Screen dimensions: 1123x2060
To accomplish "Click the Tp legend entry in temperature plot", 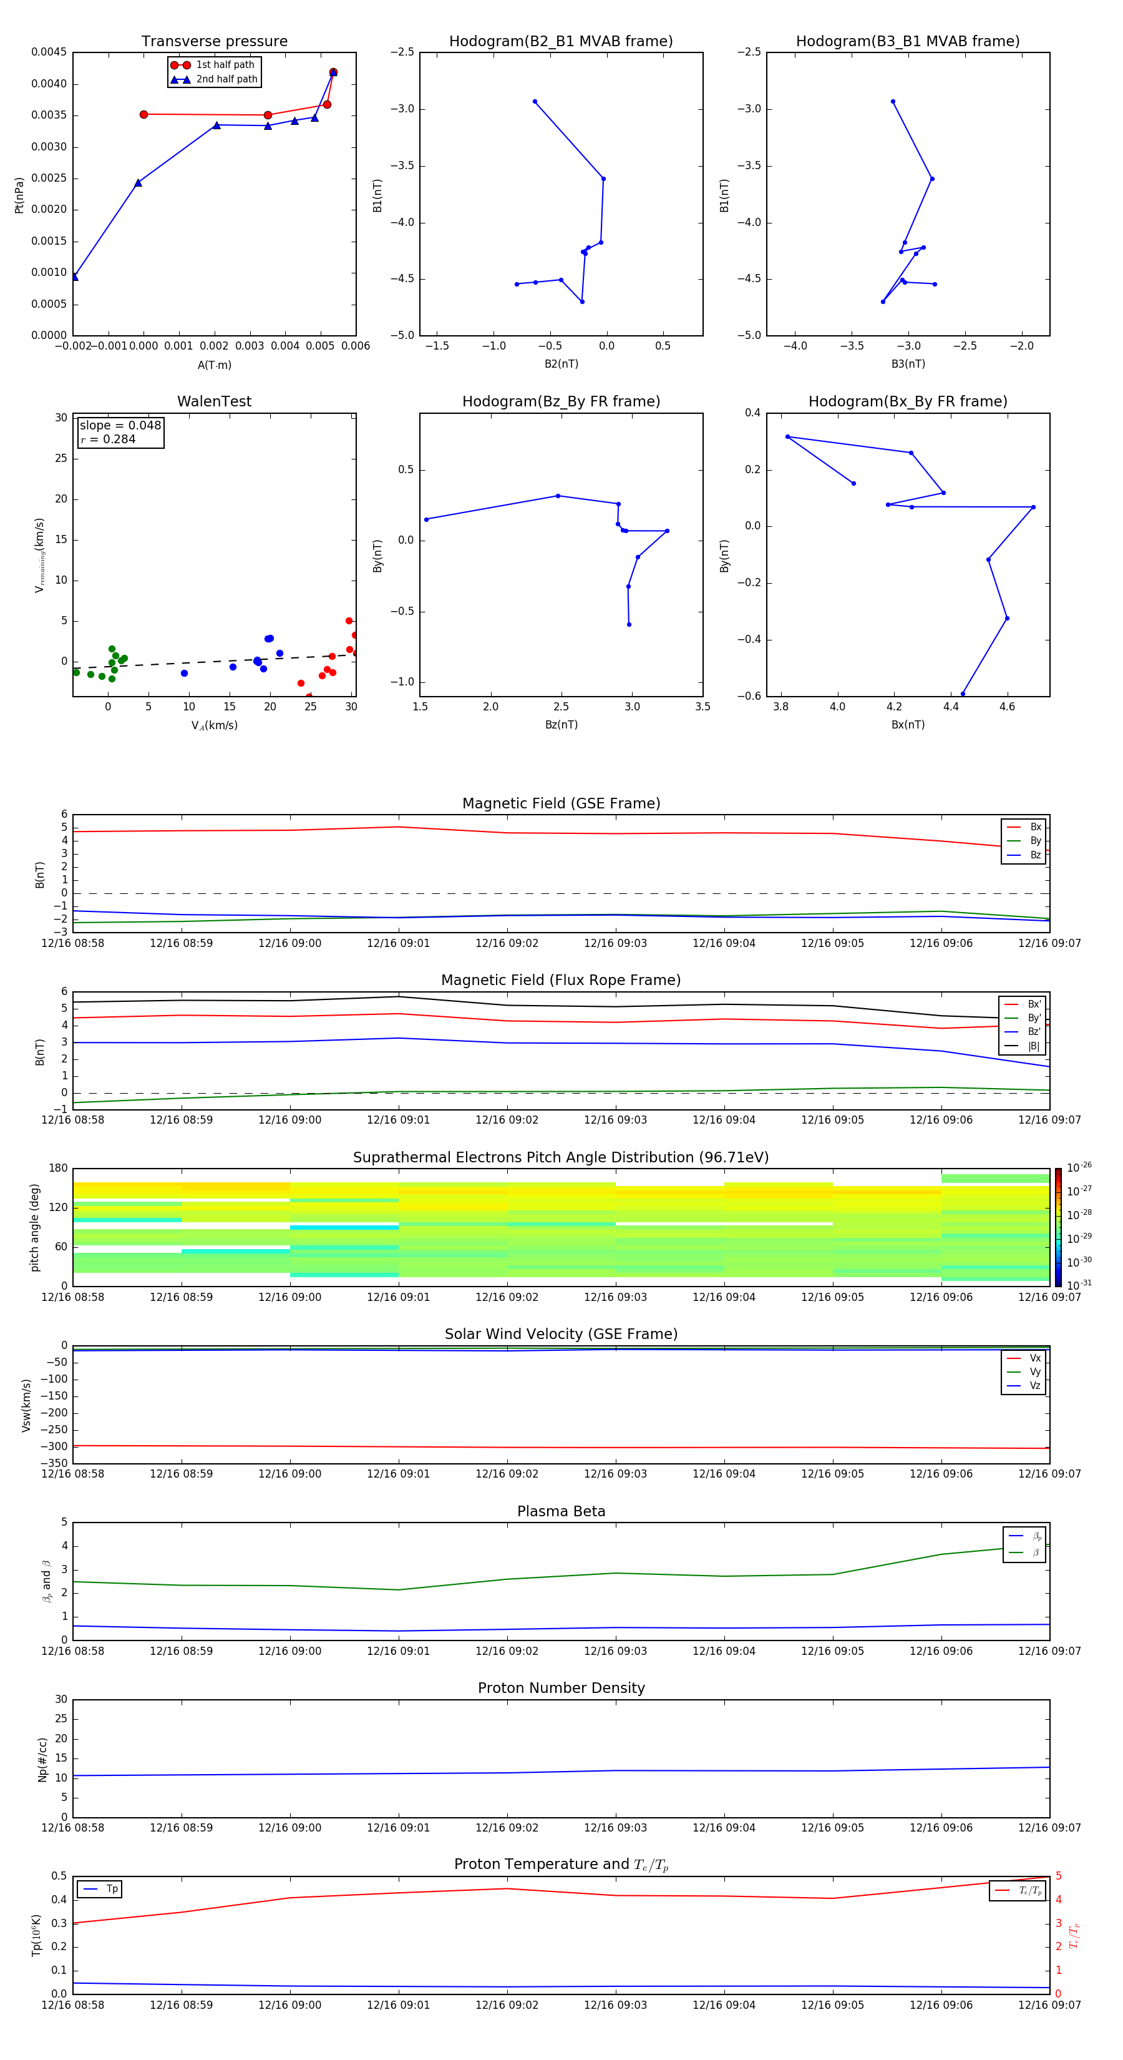I will [x=100, y=1889].
